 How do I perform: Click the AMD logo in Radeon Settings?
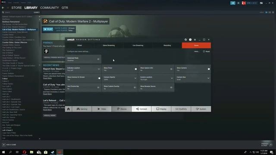[x=71, y=40]
